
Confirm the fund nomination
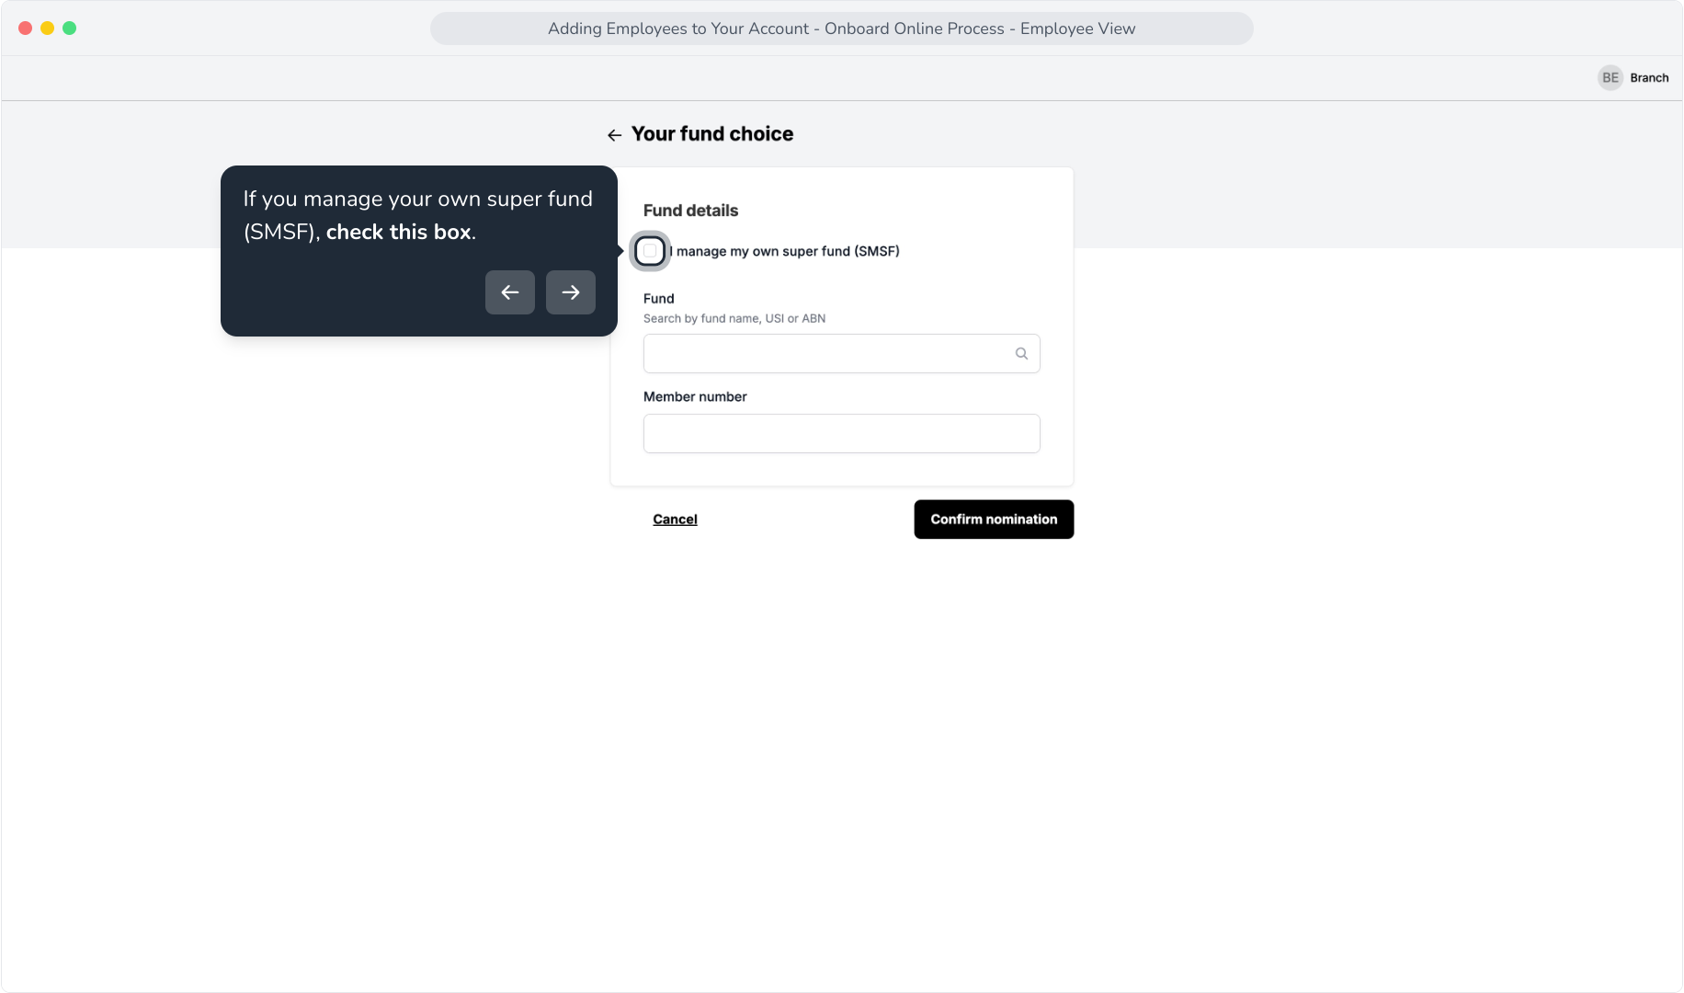click(x=994, y=519)
